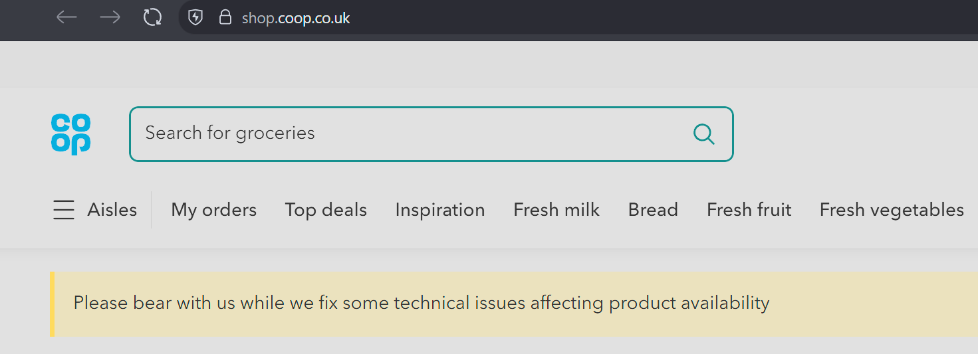The image size is (978, 354).
Task: Submit search with the magnifying glass icon
Action: [x=704, y=134]
